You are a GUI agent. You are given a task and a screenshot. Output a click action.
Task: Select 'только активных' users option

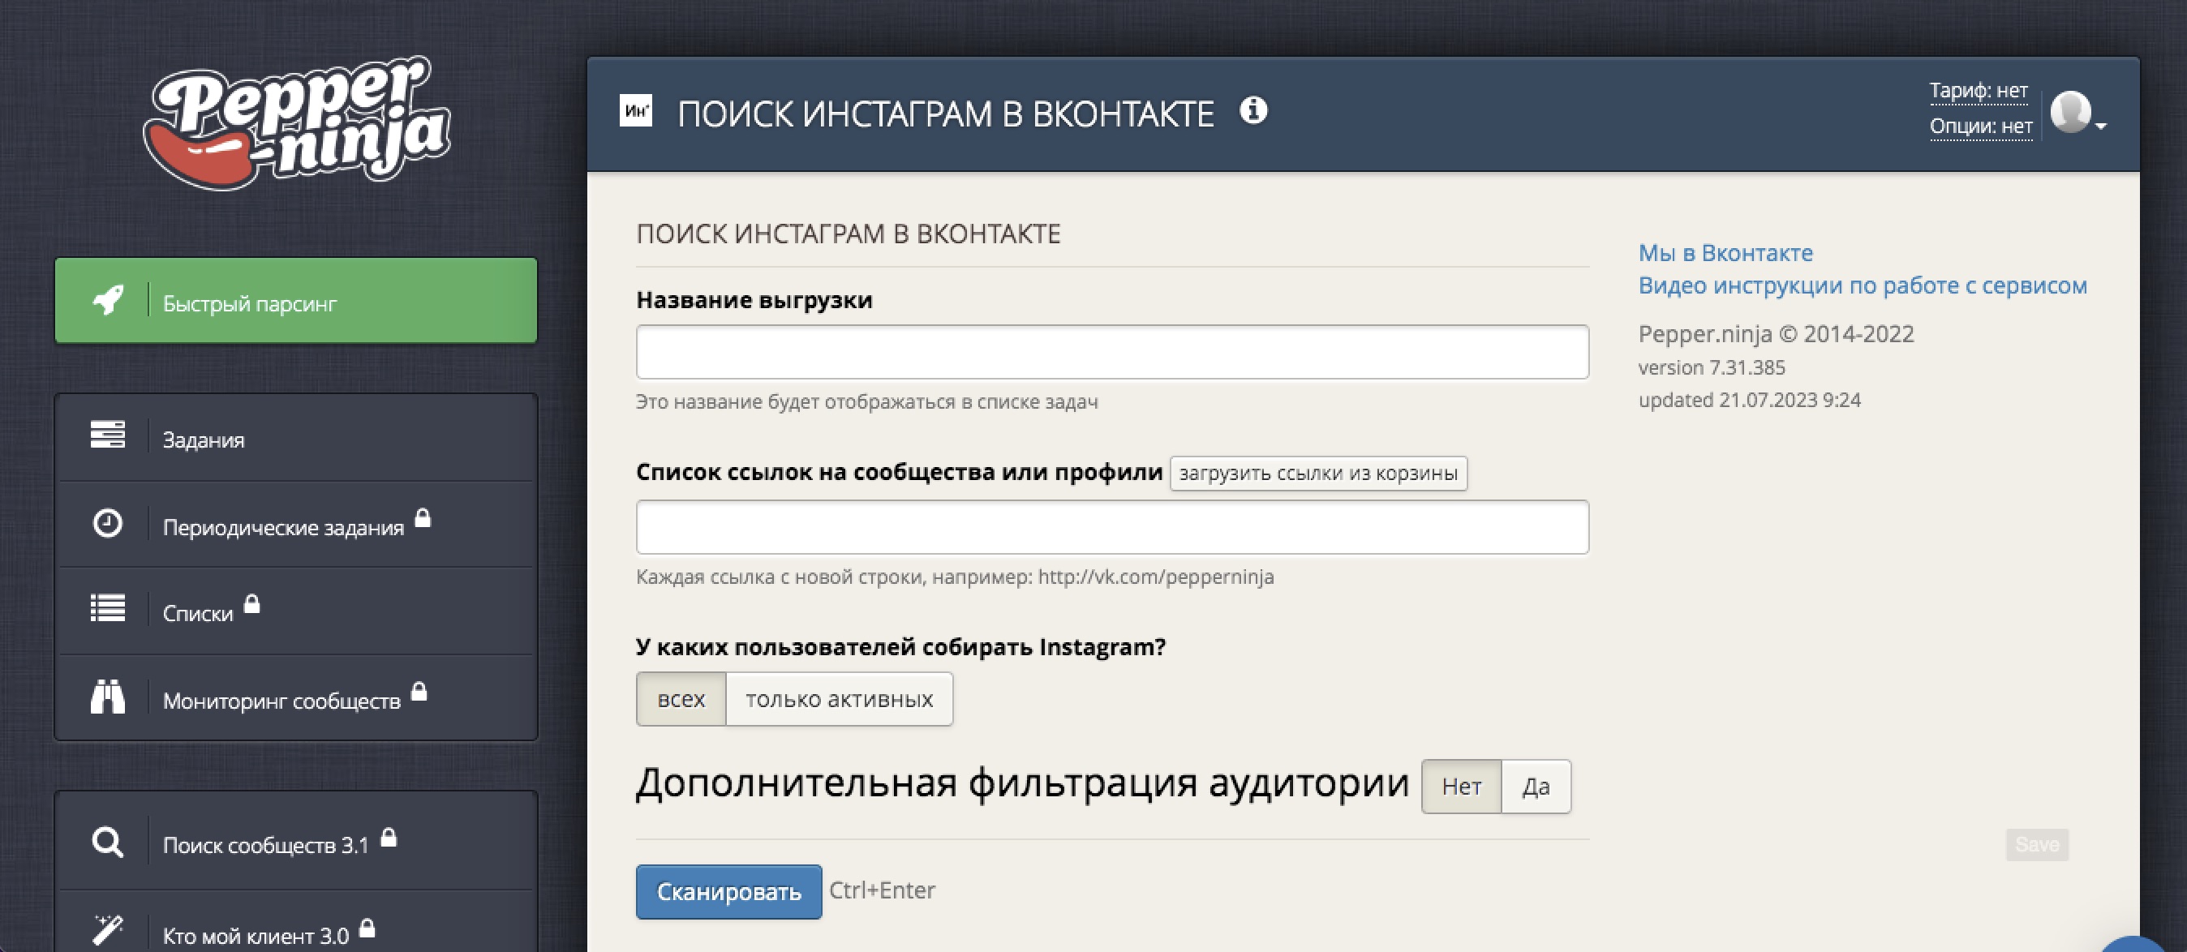point(839,699)
